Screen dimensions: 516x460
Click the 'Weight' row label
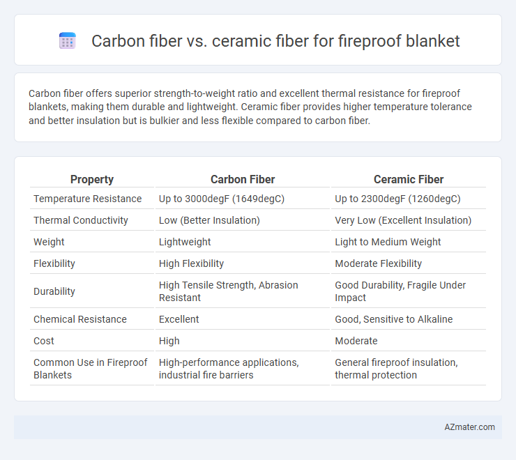49,242
